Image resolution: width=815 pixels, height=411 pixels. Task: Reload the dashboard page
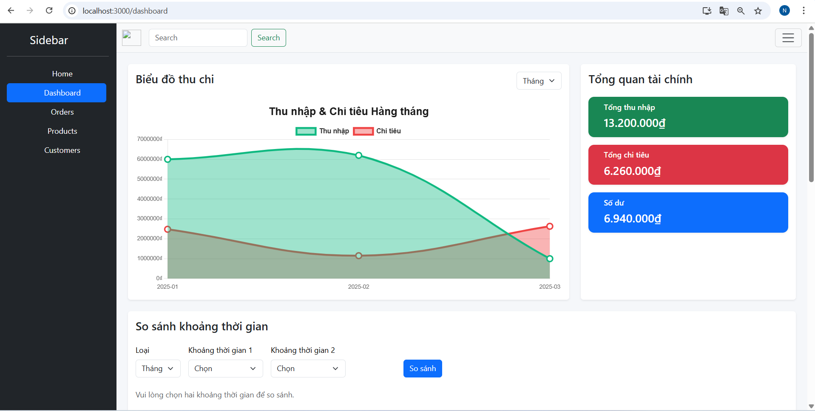pos(49,11)
